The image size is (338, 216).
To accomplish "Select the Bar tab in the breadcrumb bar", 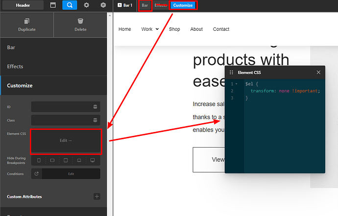I will coord(145,5).
